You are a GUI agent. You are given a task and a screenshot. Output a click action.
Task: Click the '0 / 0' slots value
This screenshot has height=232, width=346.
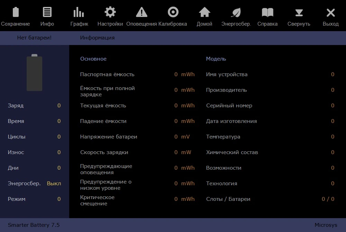pos(328,199)
